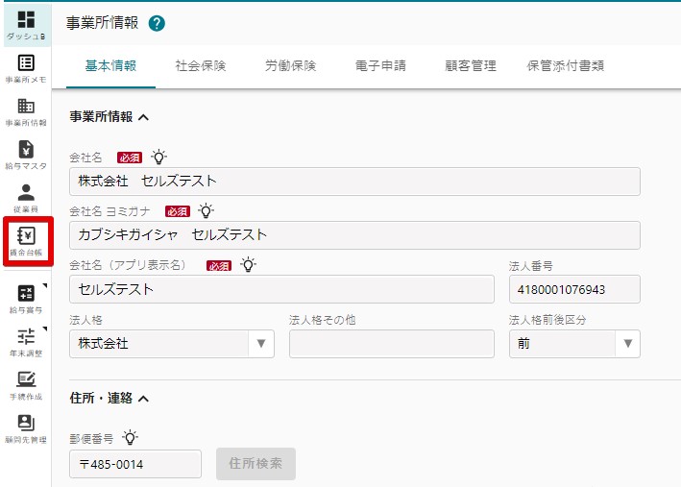Switch to the 労働保険 tab
The width and height of the screenshot is (681, 487).
291,66
